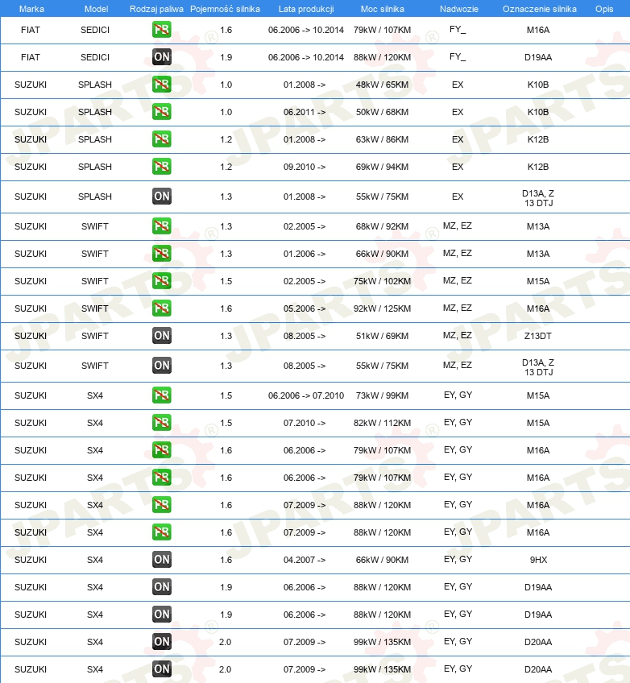Click 1.5 capacity in SX4 82kW row
630x683 pixels.
(x=226, y=423)
